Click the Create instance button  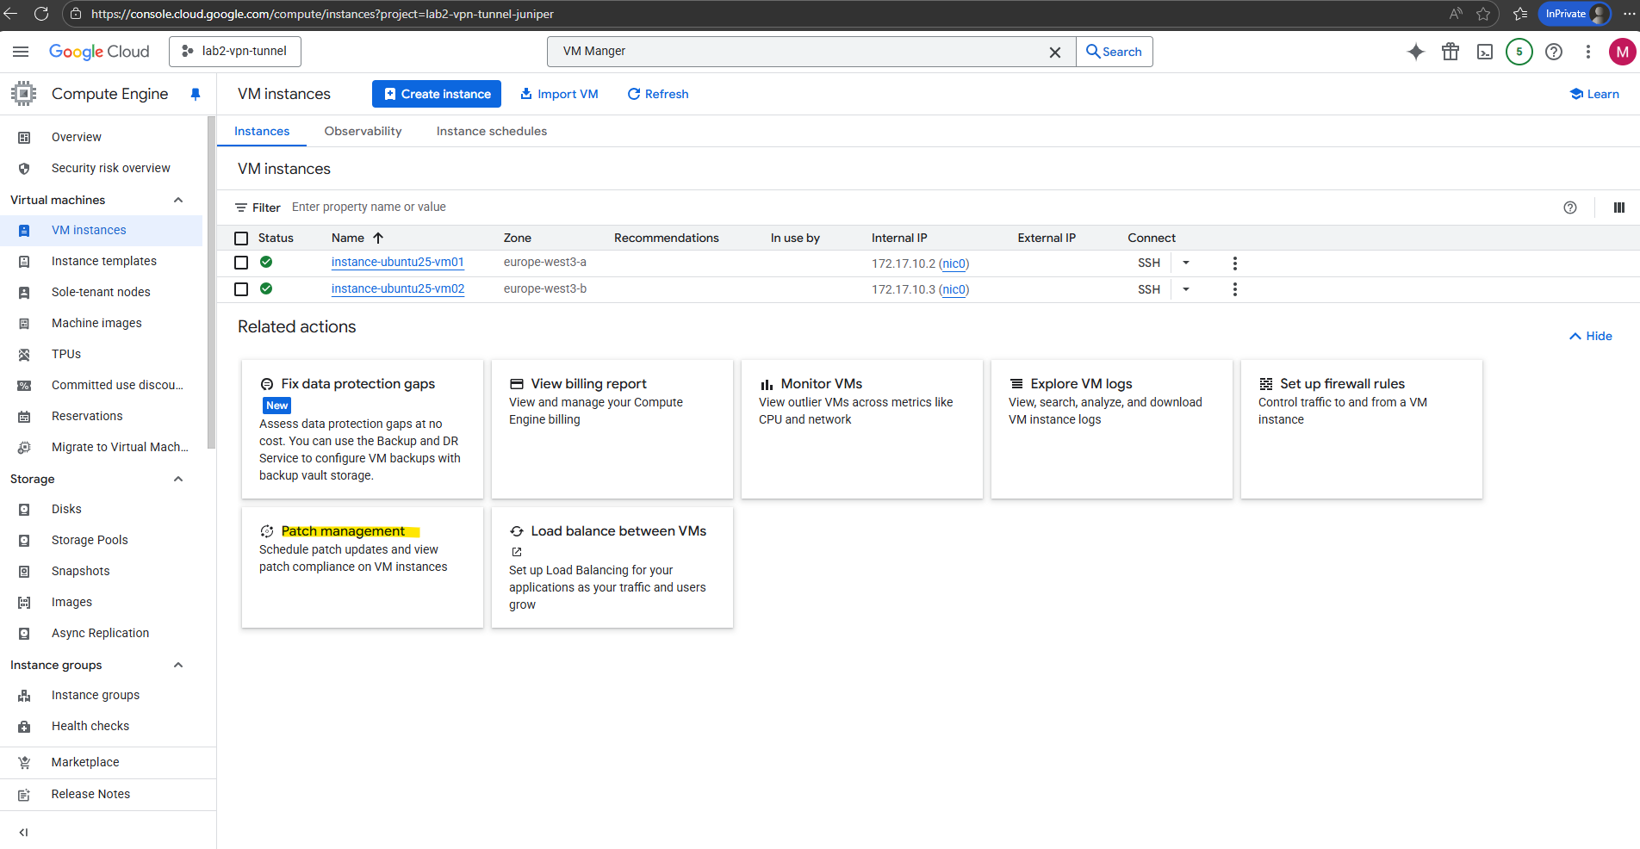[x=436, y=94]
